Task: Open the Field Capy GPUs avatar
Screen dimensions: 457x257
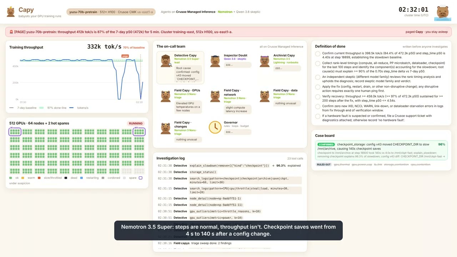Action: click(x=166, y=96)
